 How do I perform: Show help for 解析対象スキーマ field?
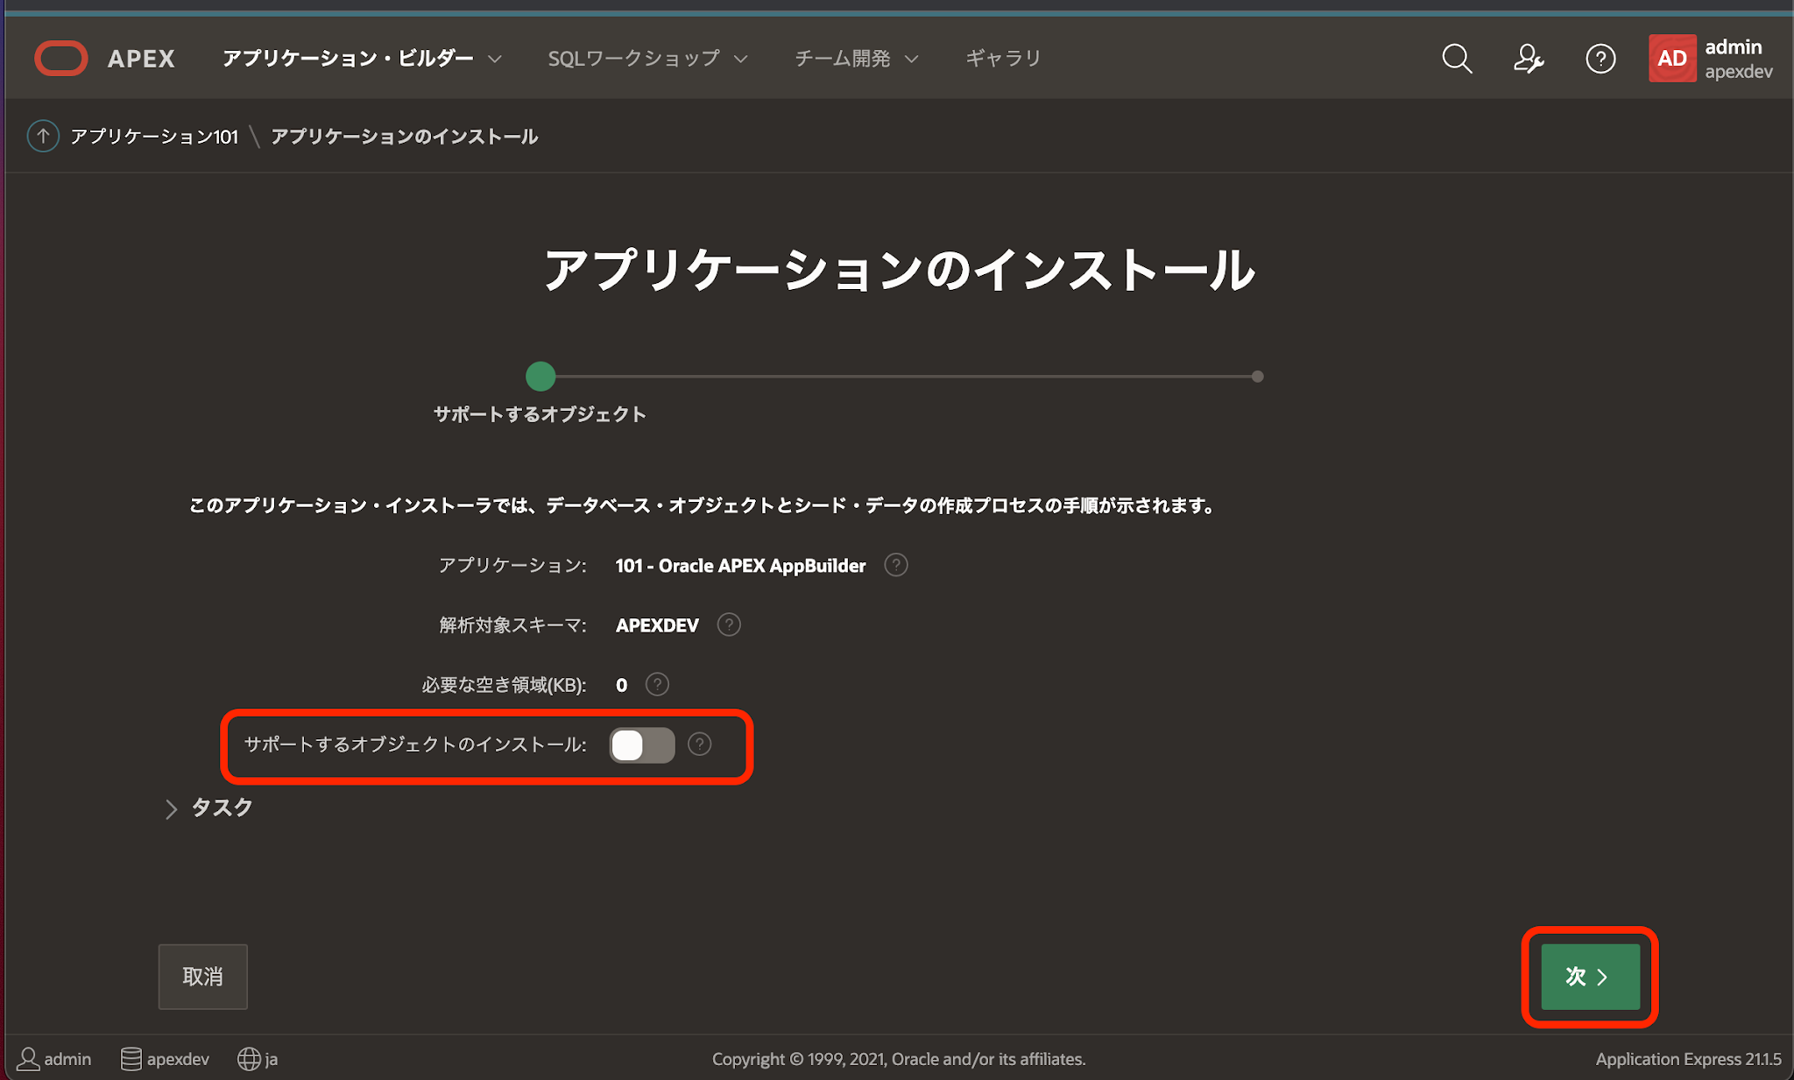(x=729, y=625)
